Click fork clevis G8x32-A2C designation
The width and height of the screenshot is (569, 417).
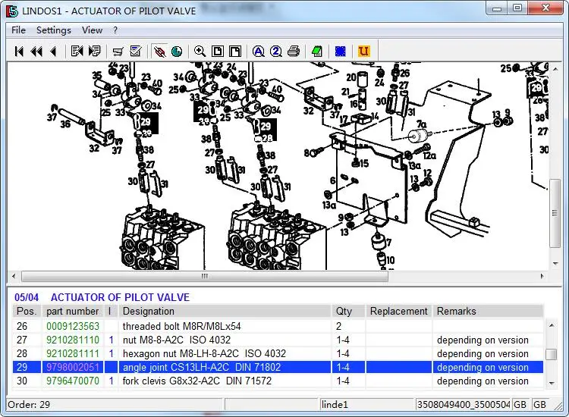pyautogui.click(x=197, y=381)
